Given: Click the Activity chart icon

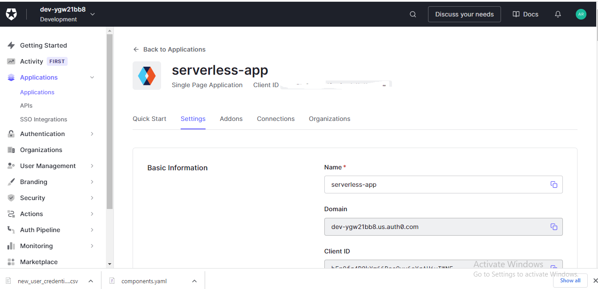Looking at the screenshot, I should tap(11, 61).
